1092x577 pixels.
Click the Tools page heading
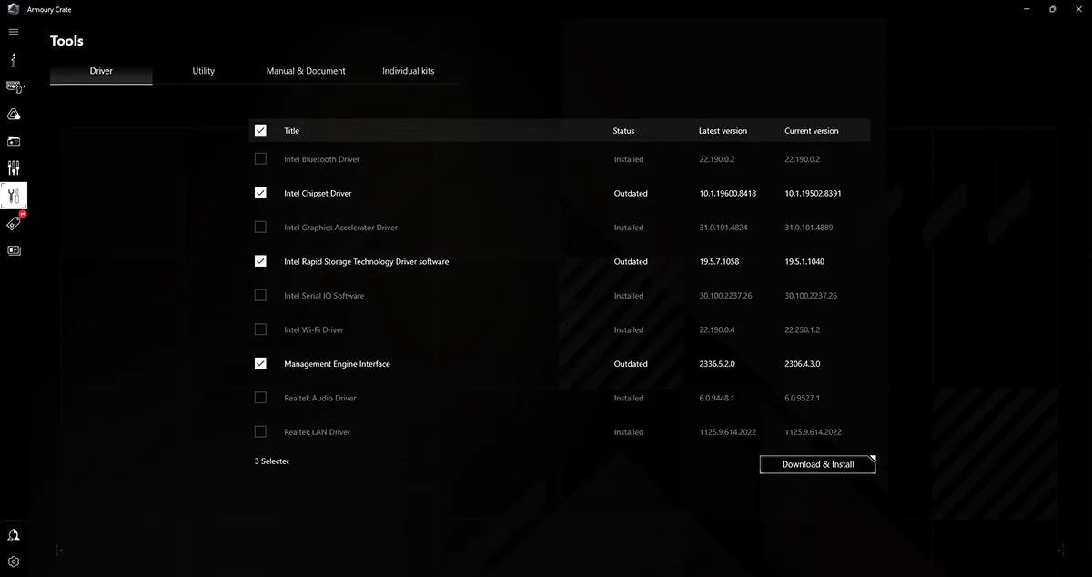point(66,41)
